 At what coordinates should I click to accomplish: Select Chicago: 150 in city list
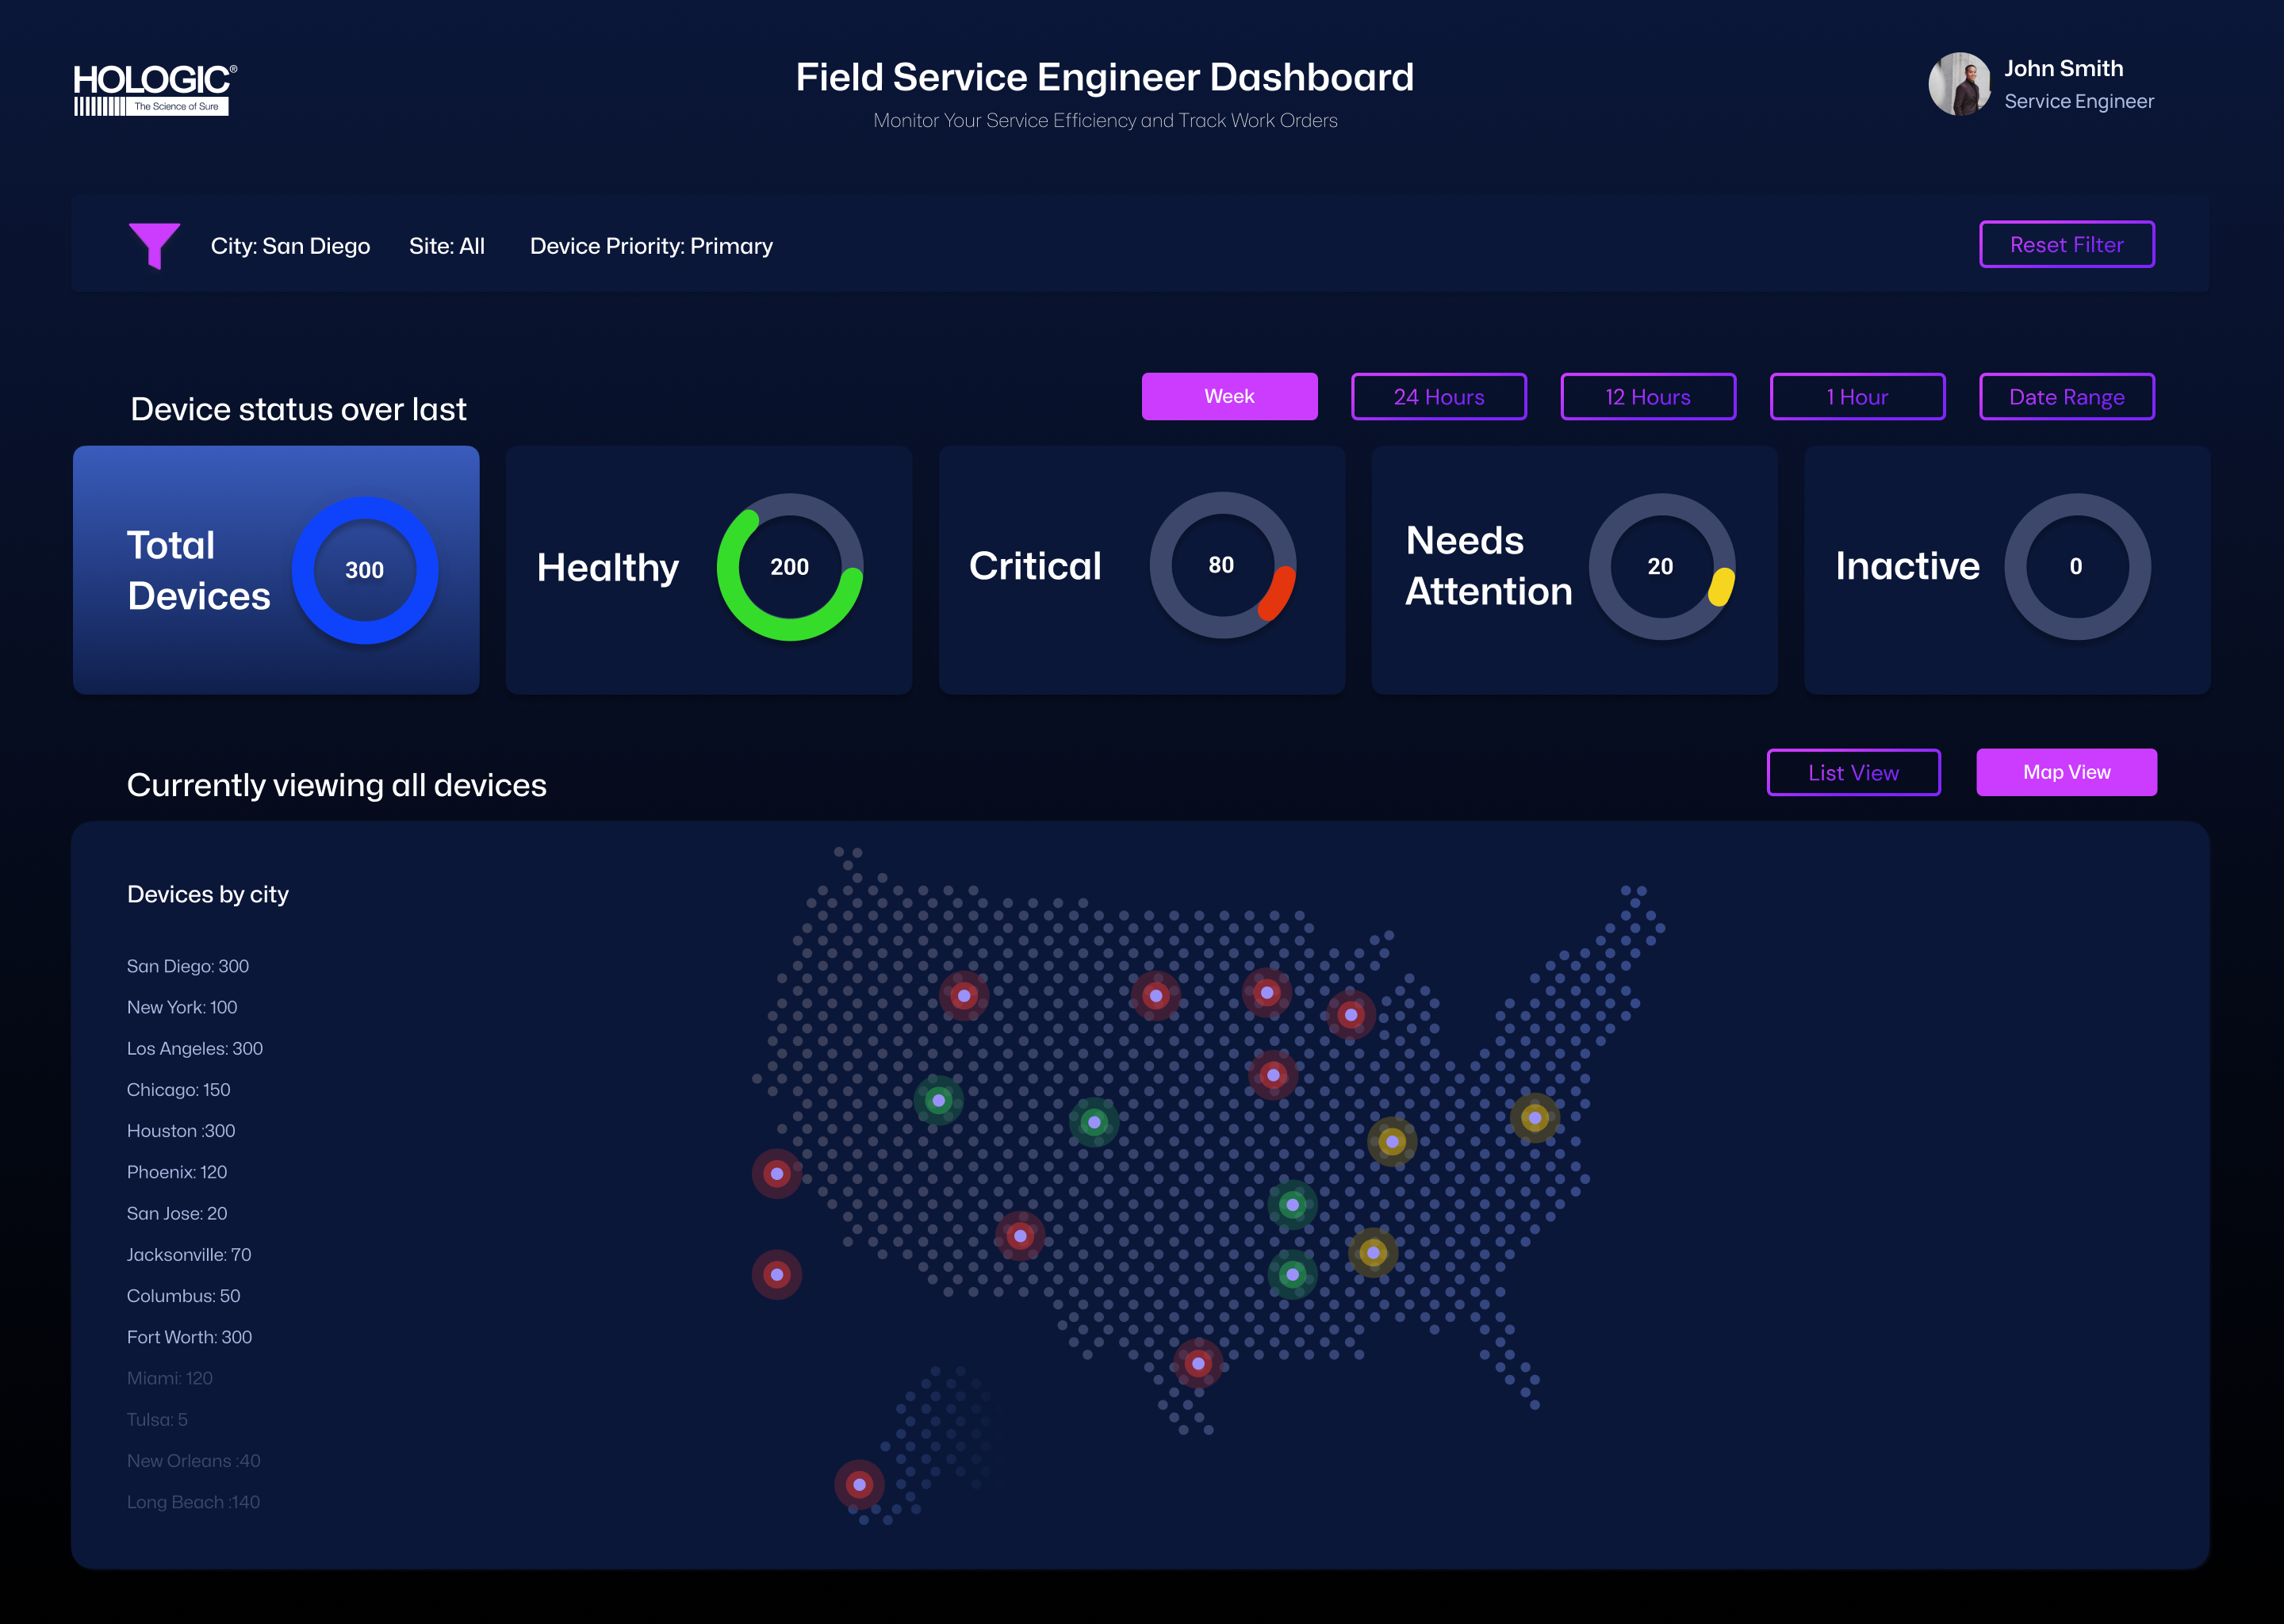178,1089
